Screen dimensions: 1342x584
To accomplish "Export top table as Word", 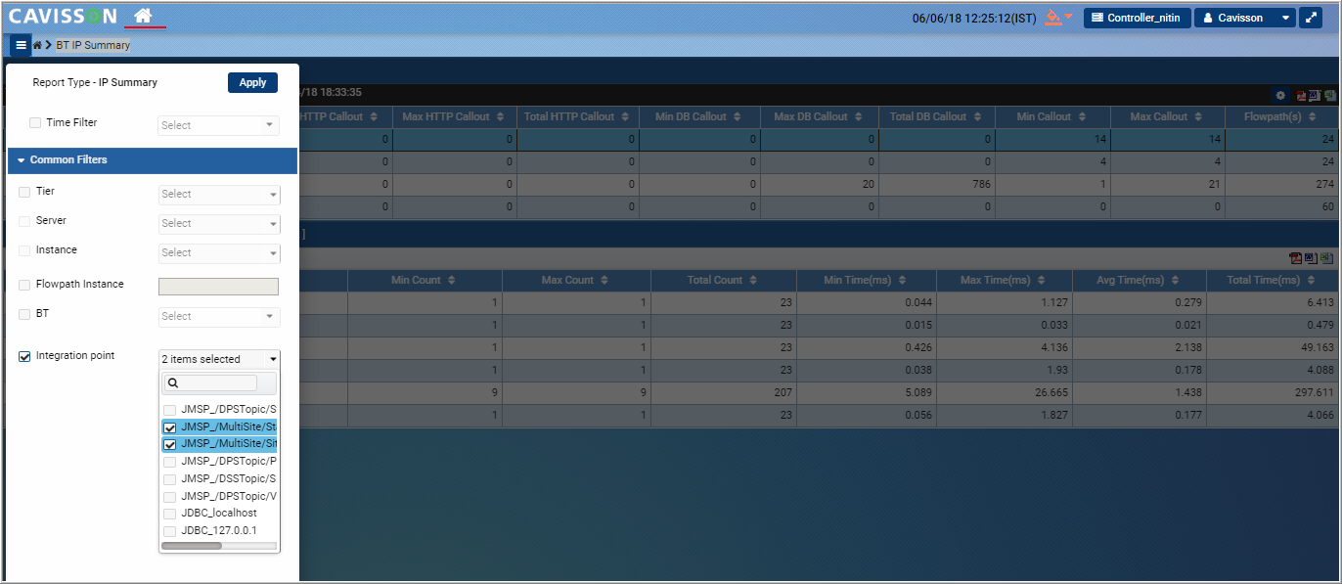I will [x=1315, y=95].
